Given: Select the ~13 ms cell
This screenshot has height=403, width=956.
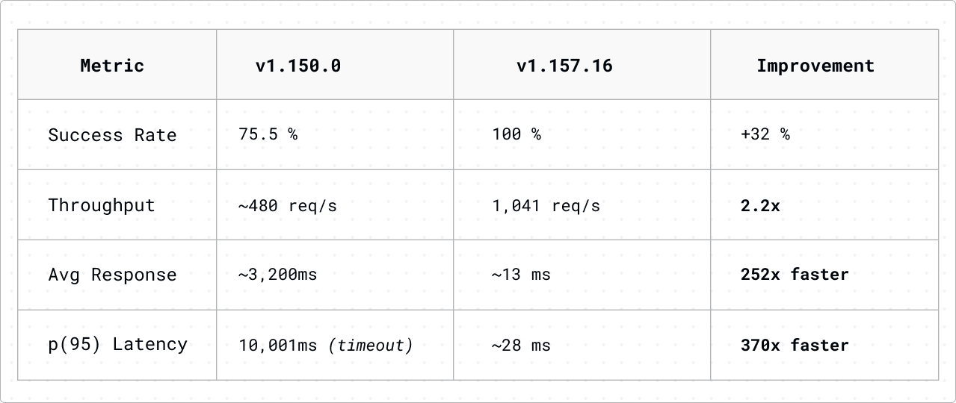Looking at the screenshot, I should [x=521, y=275].
